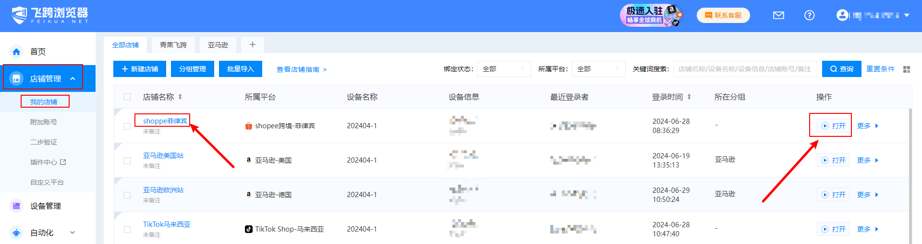
Task: Click the mail messages envelope icon
Action: point(778,15)
